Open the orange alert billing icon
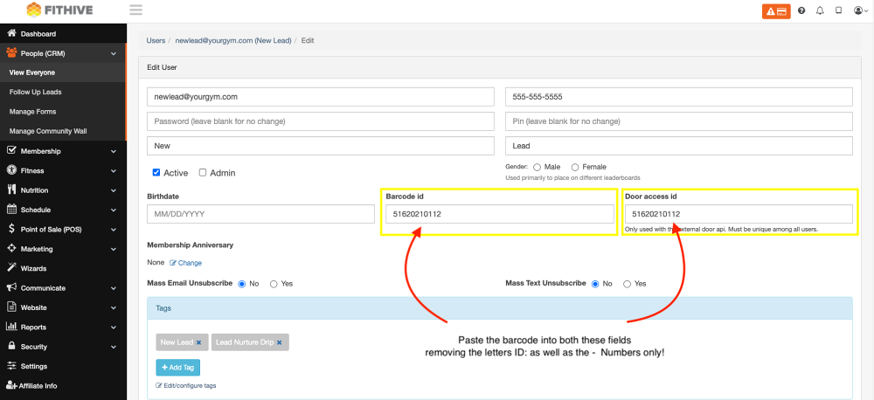 (775, 10)
